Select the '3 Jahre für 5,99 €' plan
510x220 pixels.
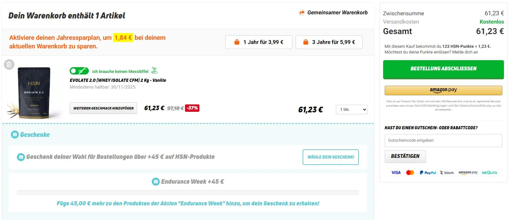329,42
